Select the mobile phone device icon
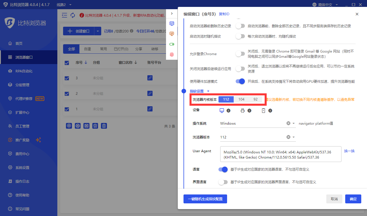367x216 pixels. click(263, 110)
